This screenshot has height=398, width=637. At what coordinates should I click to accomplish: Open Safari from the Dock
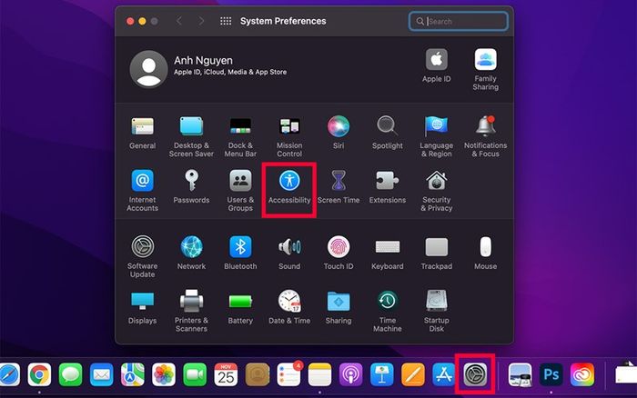click(9, 374)
